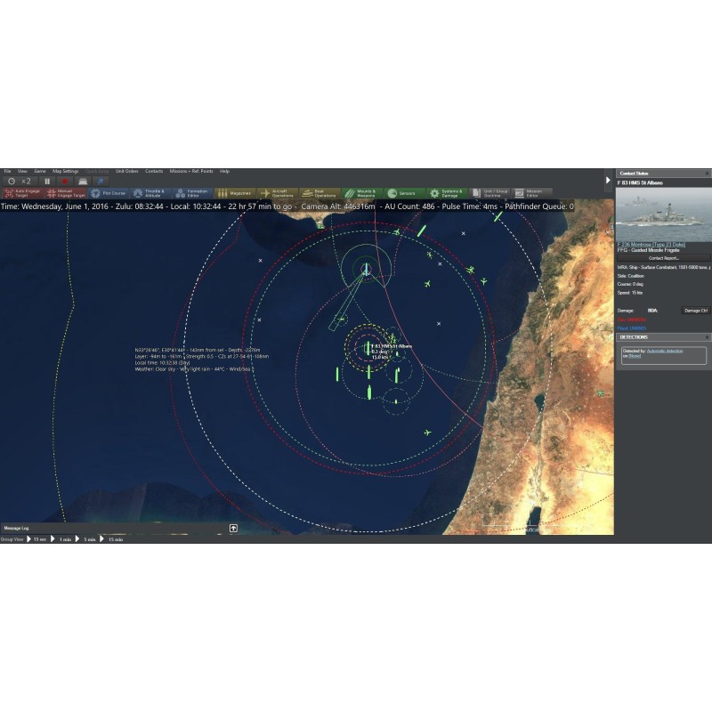Collapse the Contact Status section
The height and width of the screenshot is (712, 712).
(707, 174)
